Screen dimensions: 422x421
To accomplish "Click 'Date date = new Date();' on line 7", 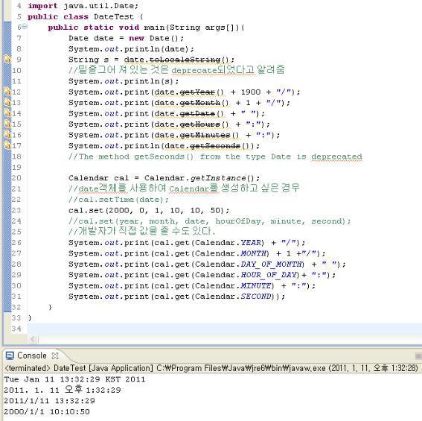I will pos(126,38).
